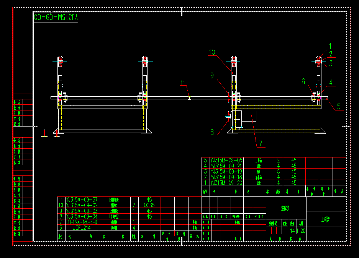359x258 pixels.
Task: Select the 45 material cell of item 5
Action: point(293,159)
